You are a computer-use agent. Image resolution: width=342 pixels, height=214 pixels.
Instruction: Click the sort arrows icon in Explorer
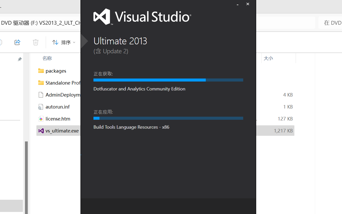55,42
